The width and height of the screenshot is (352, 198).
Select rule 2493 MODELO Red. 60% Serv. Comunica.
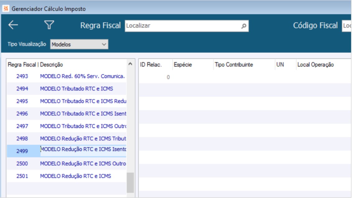tap(67, 76)
